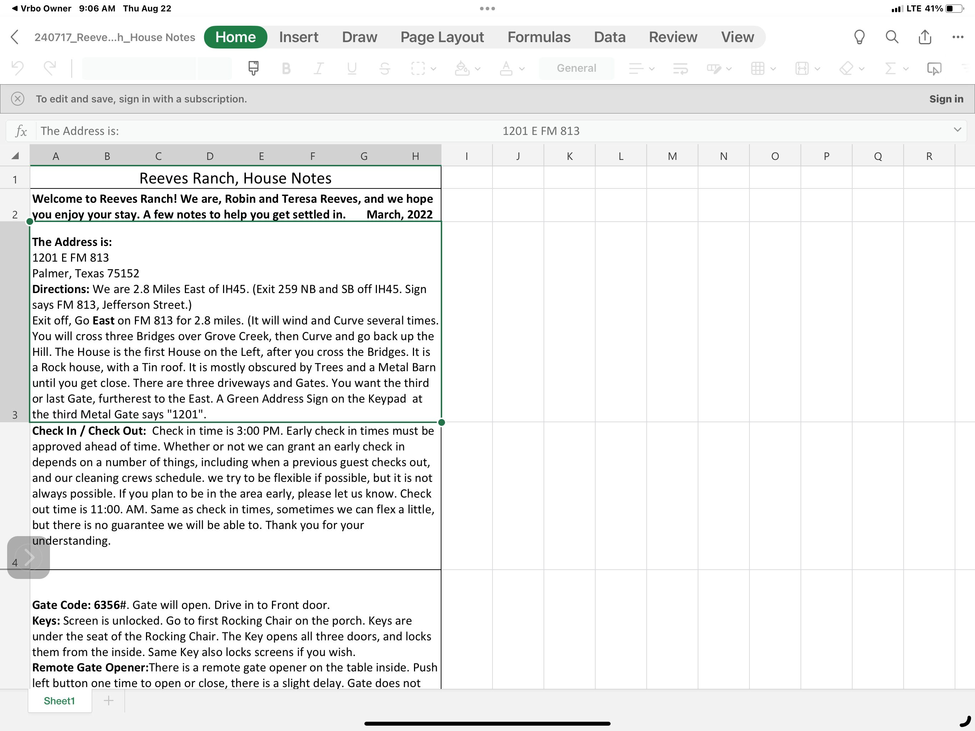Viewport: 975px width, 731px height.
Task: Tap the Share icon
Action: 925,37
